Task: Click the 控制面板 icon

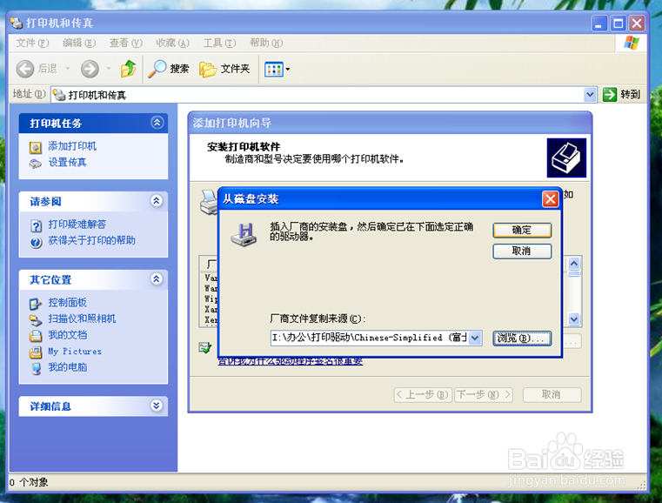Action: tap(36, 304)
